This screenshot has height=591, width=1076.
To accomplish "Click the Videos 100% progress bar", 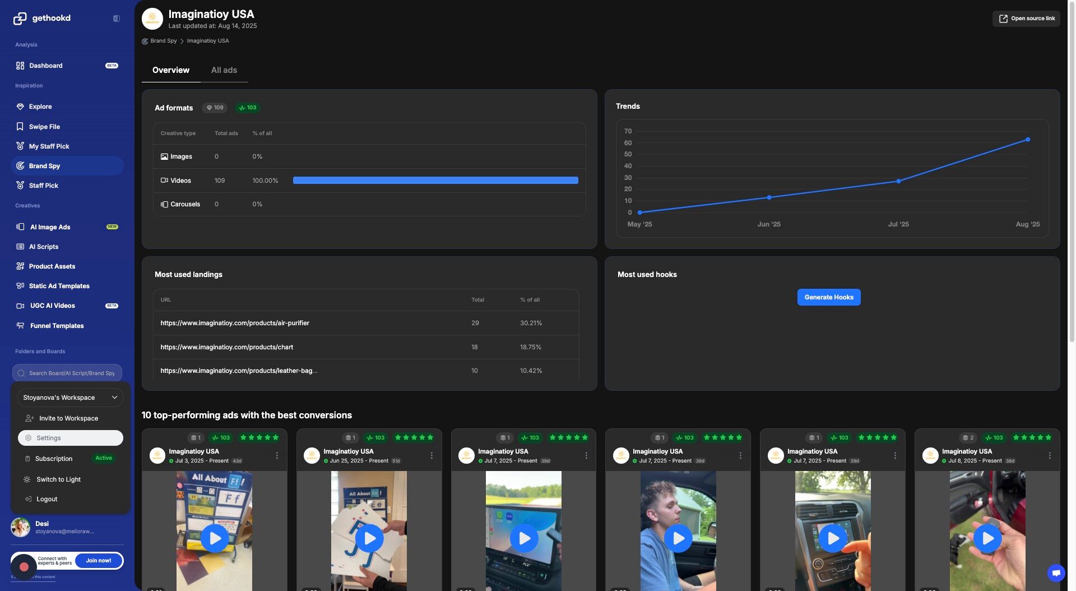I will (x=435, y=181).
